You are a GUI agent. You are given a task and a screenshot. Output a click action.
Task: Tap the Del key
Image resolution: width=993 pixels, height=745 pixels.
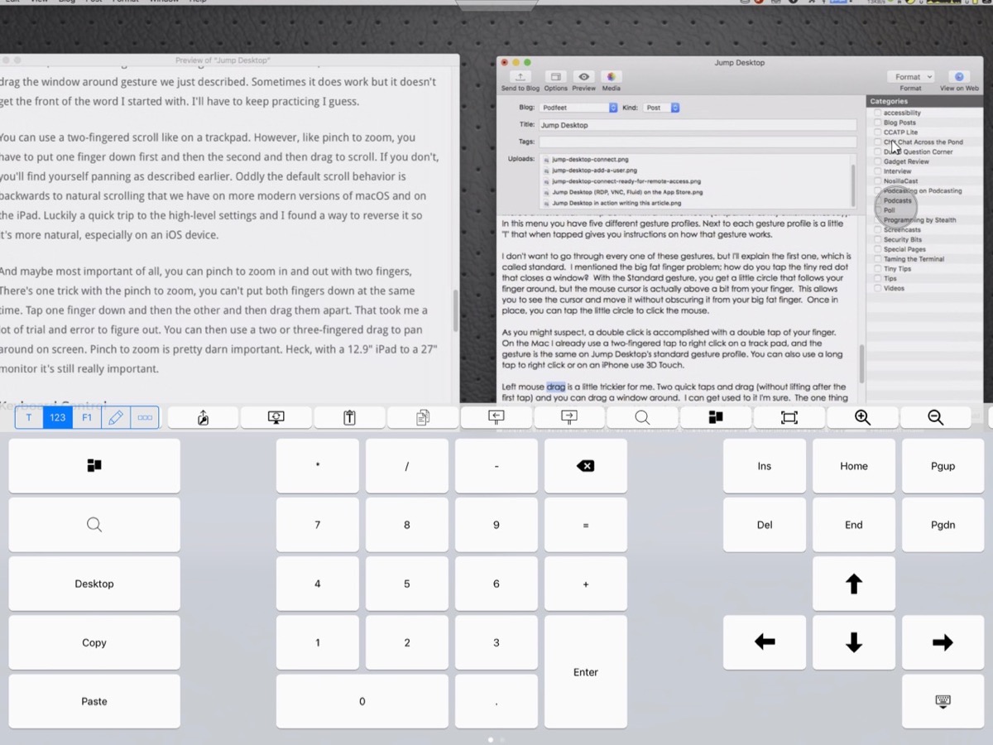(x=765, y=525)
